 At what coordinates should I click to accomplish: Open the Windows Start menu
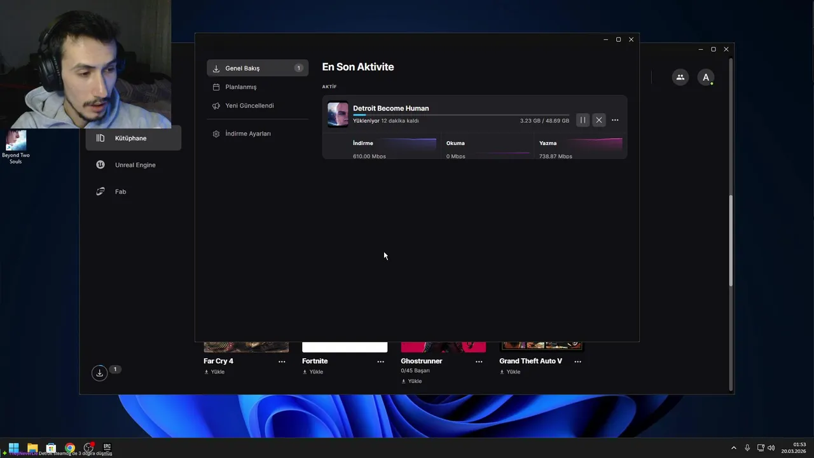[13, 448]
